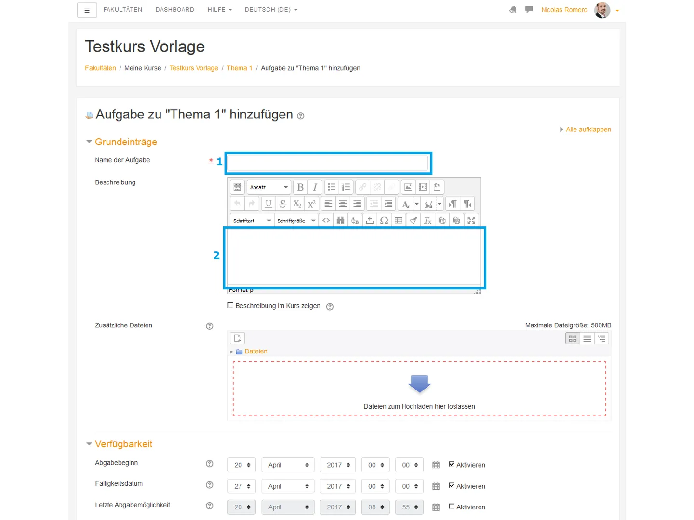Center align text in editor
This screenshot has width=694, height=520.
(x=343, y=204)
